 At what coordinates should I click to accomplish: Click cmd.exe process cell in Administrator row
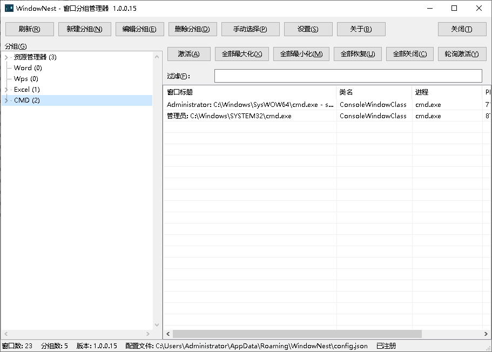pyautogui.click(x=428, y=105)
